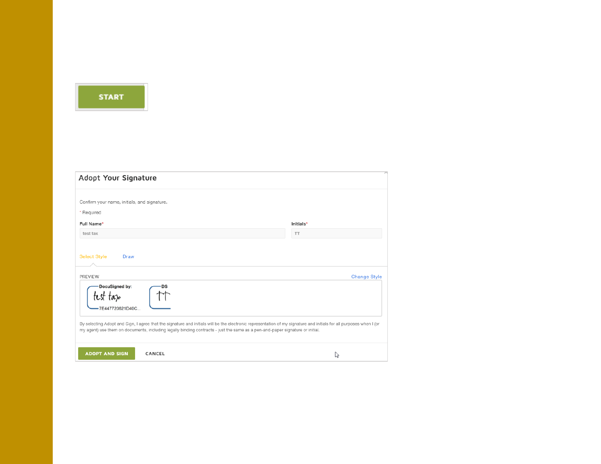Click the Initials field label

299,224
